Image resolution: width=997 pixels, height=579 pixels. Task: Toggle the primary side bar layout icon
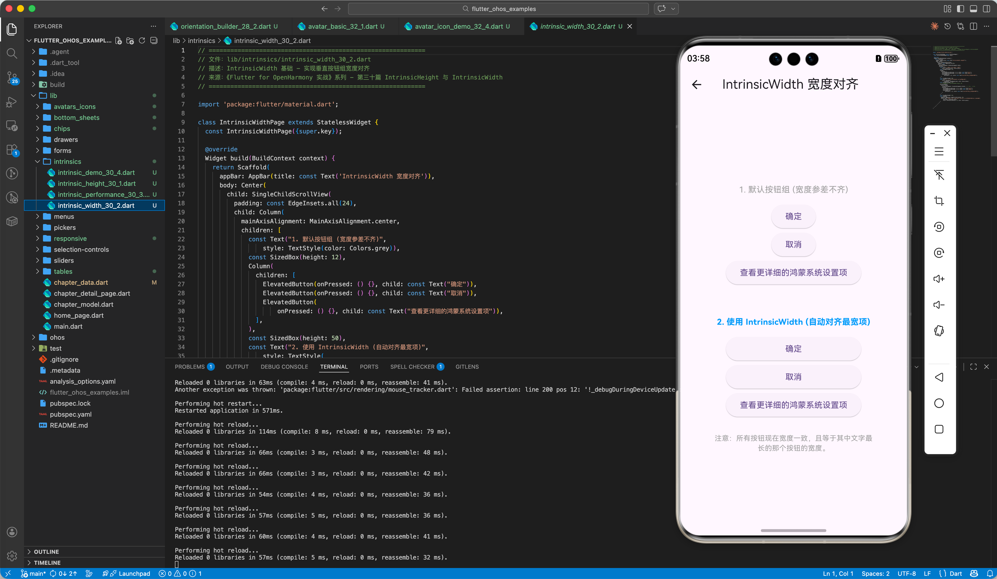(x=960, y=9)
